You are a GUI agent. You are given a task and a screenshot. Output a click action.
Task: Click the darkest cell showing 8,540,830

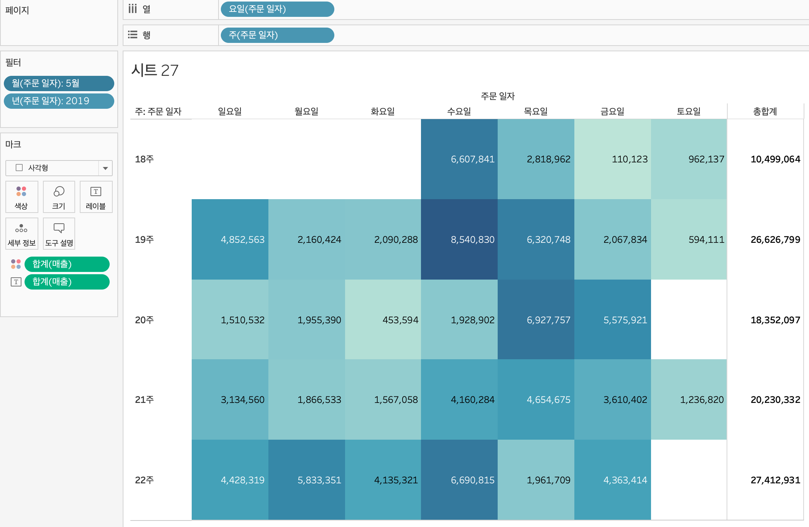click(x=459, y=239)
